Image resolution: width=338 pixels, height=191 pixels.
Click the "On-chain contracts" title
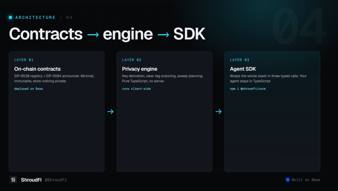tap(37, 69)
